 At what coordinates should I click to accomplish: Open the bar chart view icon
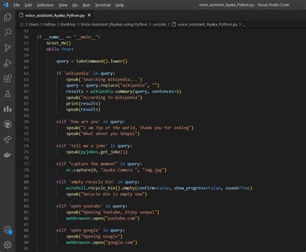coord(8,109)
